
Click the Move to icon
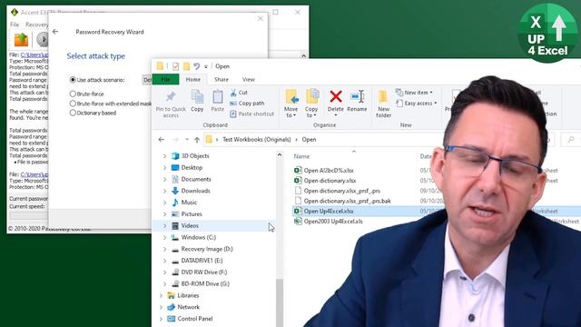[x=291, y=97]
